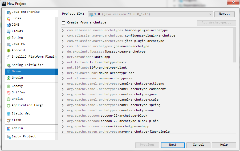Click the IntelliJ Platform Plugin icon

tap(9, 57)
